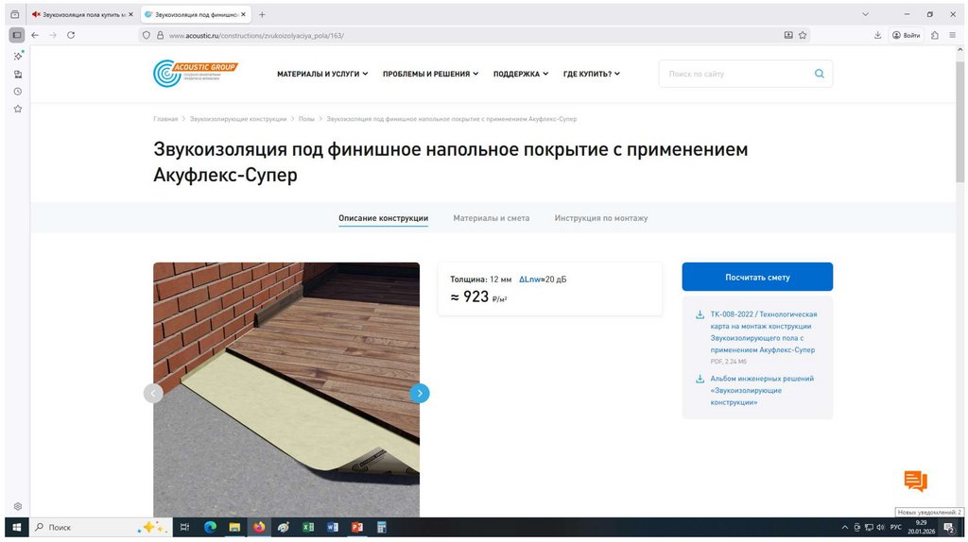The image size is (968, 542).
Task: Click the browser address bar URL
Action: click(256, 35)
